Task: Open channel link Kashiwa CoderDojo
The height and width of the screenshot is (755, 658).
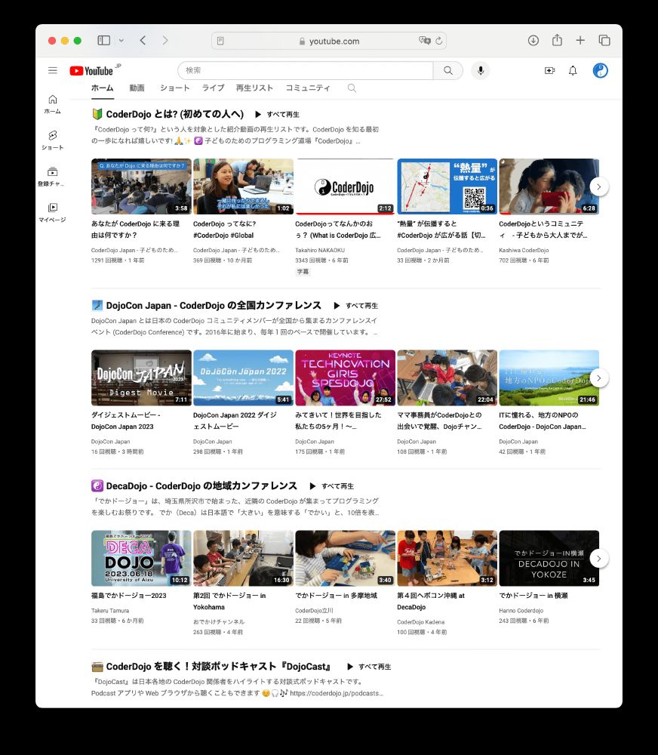Action: (524, 251)
